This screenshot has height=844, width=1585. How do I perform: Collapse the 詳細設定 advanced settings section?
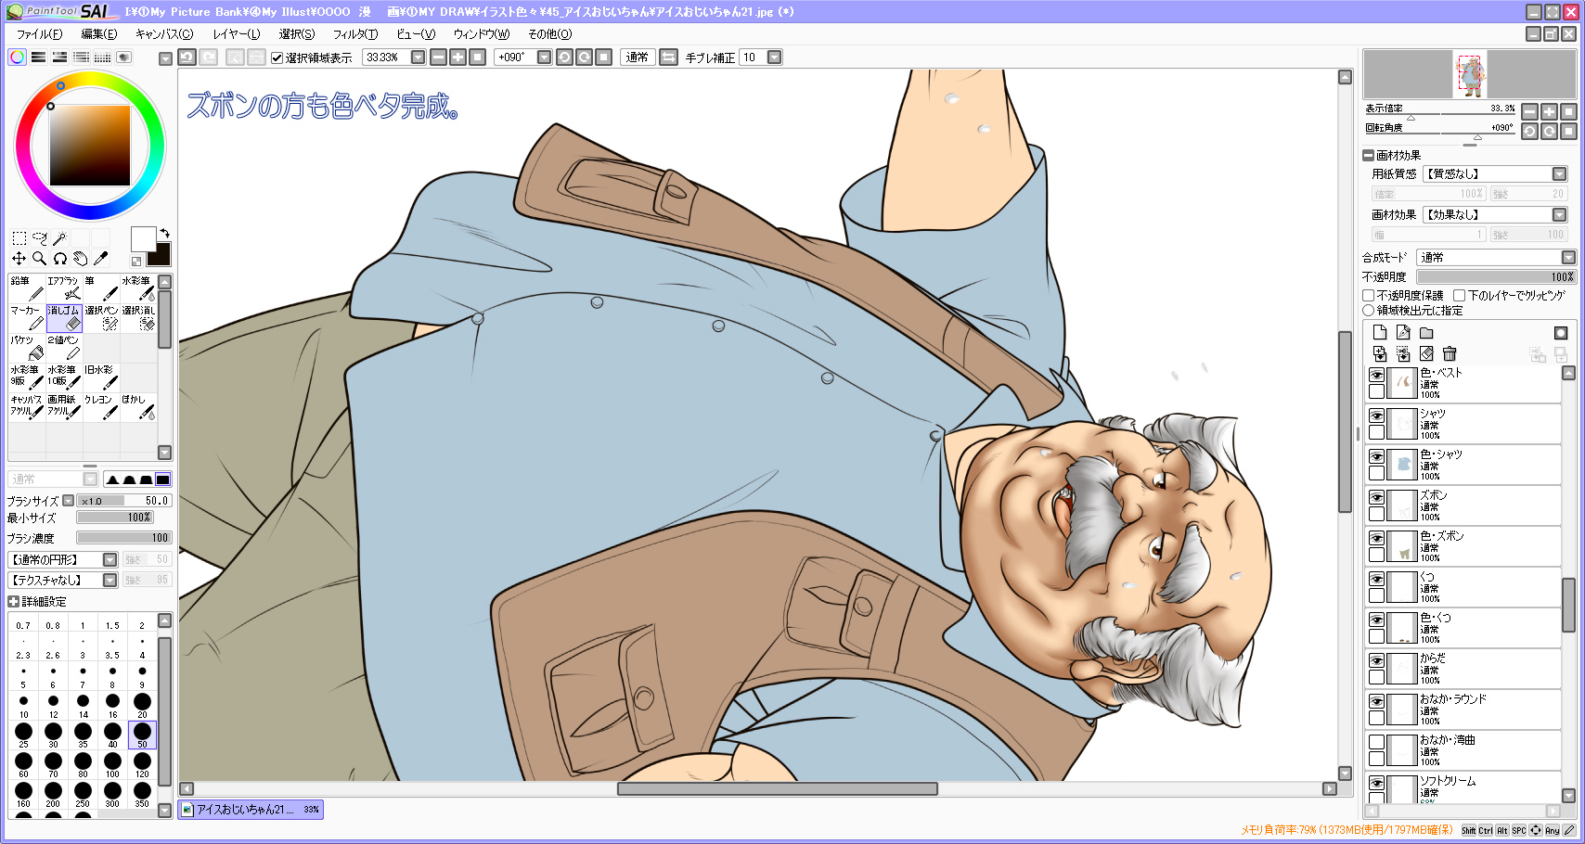point(13,602)
